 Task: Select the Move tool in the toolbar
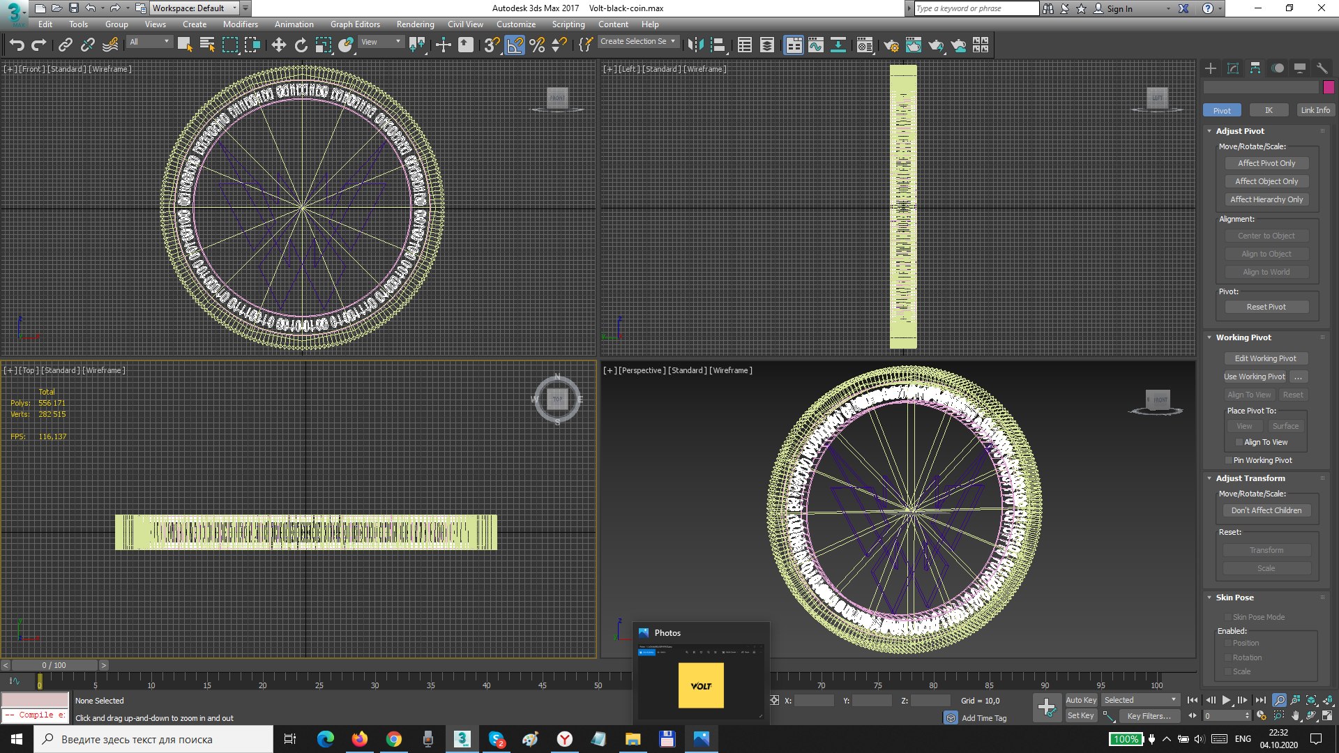278,45
